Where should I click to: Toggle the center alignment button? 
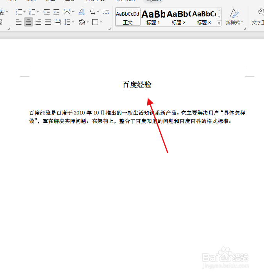tap(29, 22)
